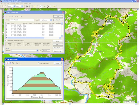
Task: Click the Show On Map button
Action: click(x=58, y=51)
